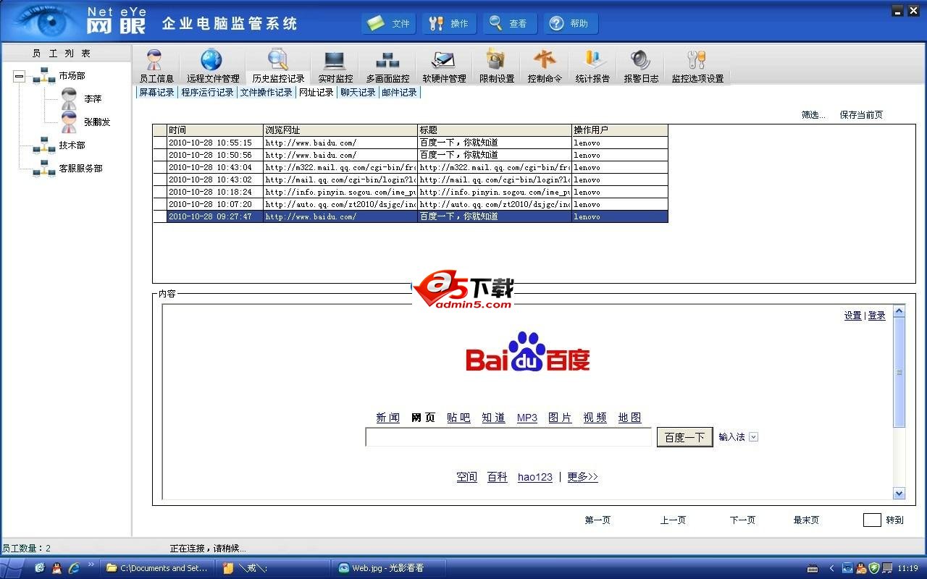Click the 更多>> link

click(x=582, y=477)
